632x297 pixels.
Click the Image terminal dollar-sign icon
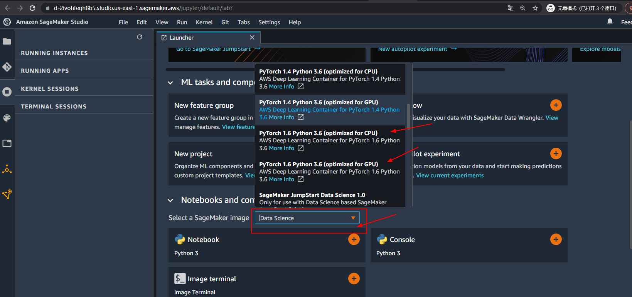point(180,279)
